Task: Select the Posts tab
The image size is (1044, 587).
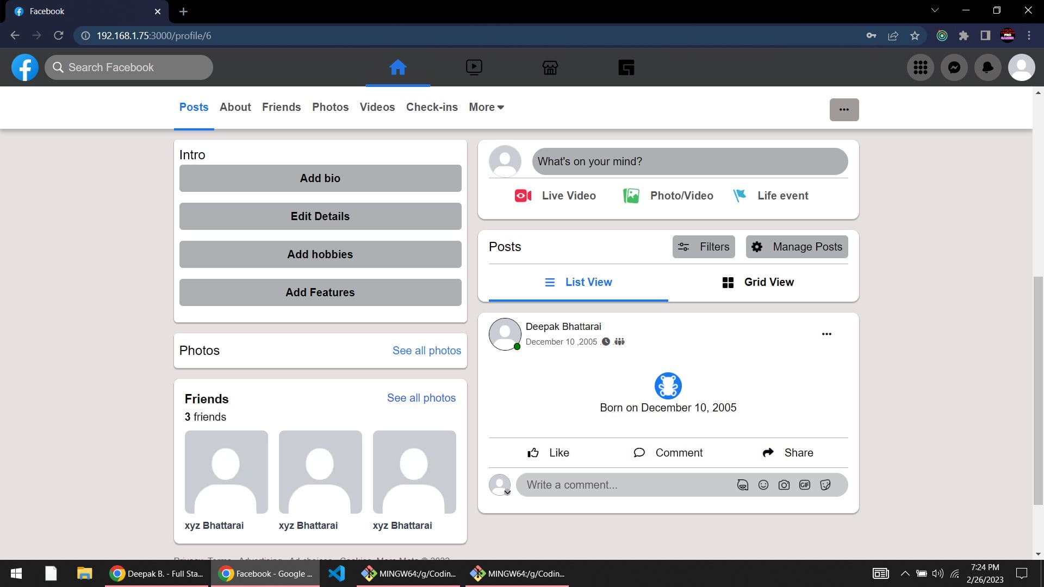Action: click(x=194, y=107)
